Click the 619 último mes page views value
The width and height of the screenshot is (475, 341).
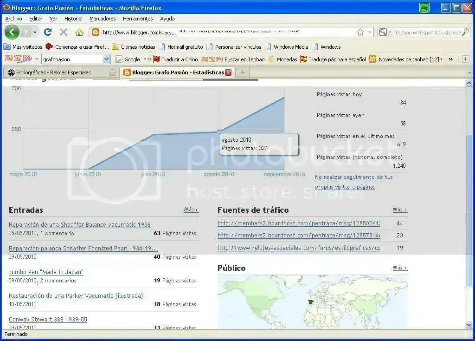coord(401,144)
